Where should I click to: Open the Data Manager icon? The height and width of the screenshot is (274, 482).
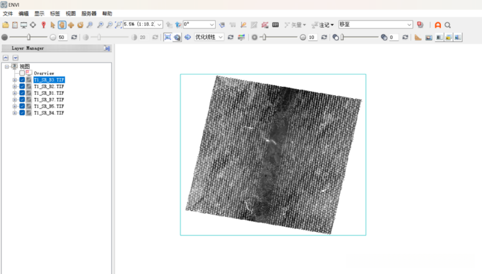[15, 25]
